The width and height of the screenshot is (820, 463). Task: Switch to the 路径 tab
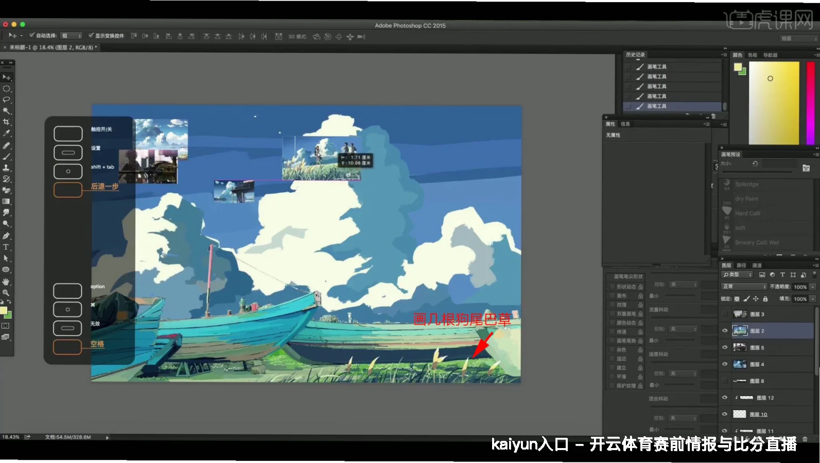click(x=741, y=265)
